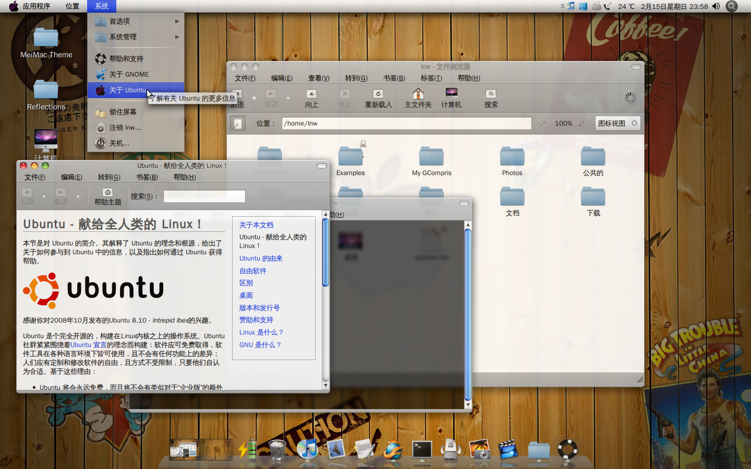
Task: Click Search (搜索) in the file browser toolbar
Action: coord(491,98)
